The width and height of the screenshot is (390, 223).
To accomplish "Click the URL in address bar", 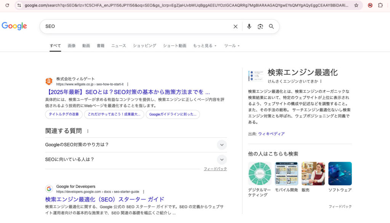I will click(x=186, y=5).
